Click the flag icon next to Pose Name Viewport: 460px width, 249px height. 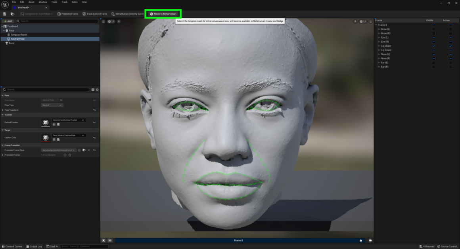(x=61, y=100)
